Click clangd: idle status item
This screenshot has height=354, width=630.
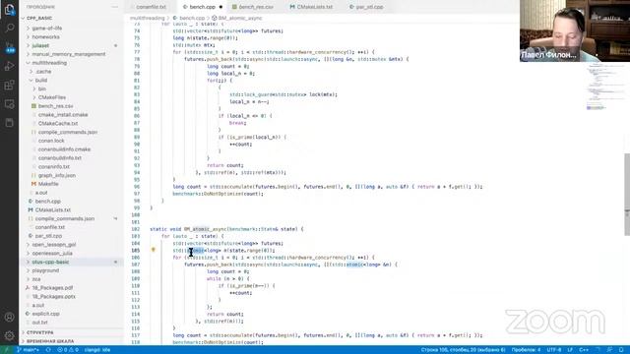(x=97, y=350)
